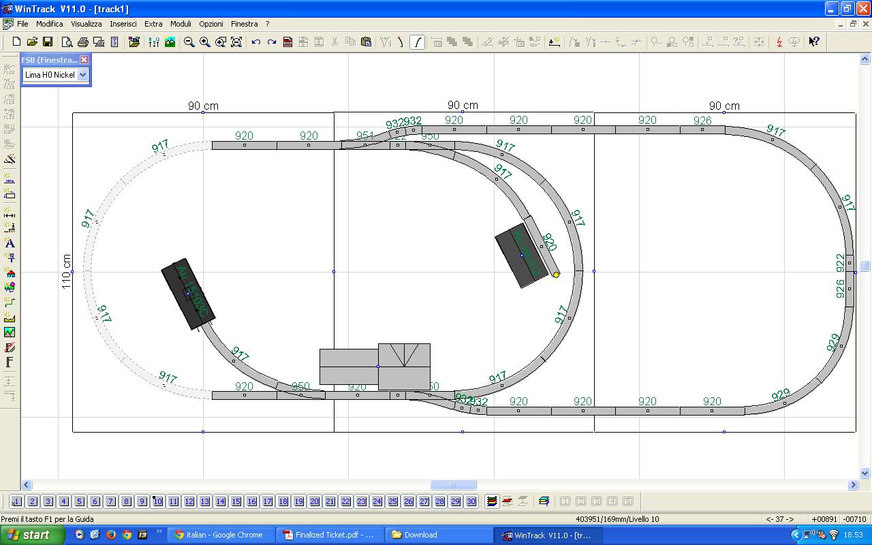This screenshot has width=872, height=545.
Task: Expand hidden system tray icons
Action: (795, 535)
